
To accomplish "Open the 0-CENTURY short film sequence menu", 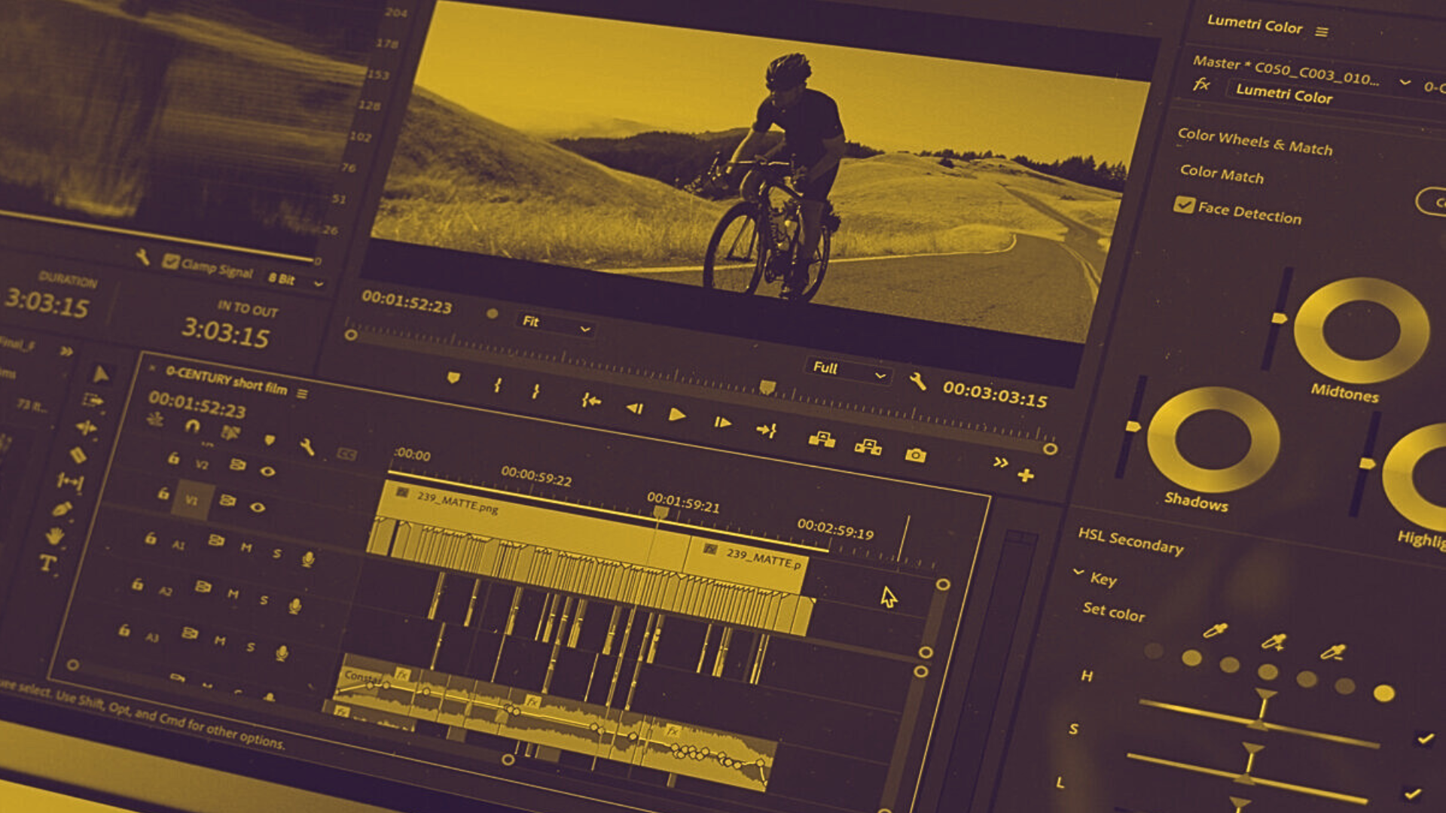I will tap(302, 393).
